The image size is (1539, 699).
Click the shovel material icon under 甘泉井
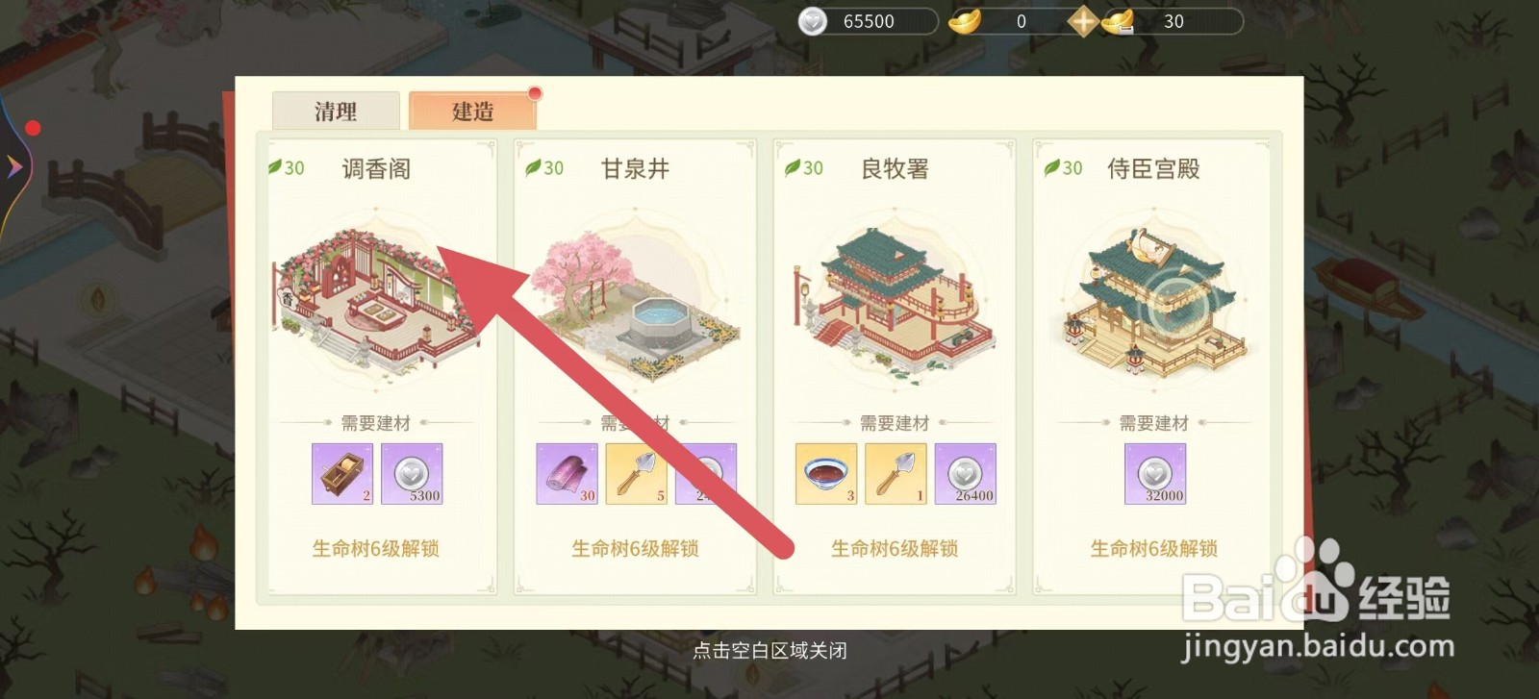(x=636, y=474)
